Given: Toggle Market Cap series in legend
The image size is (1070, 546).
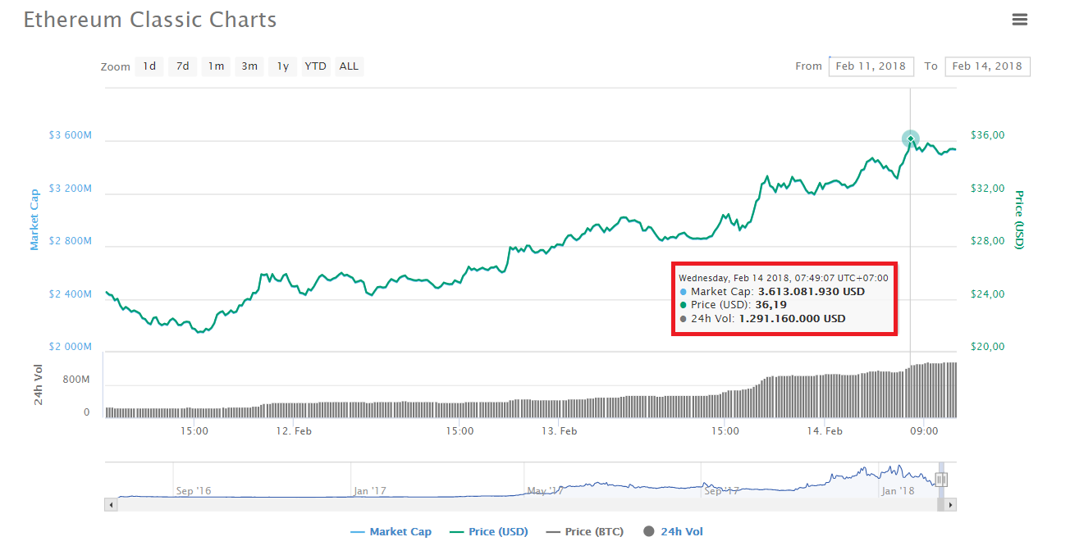Looking at the screenshot, I should coord(391,532).
